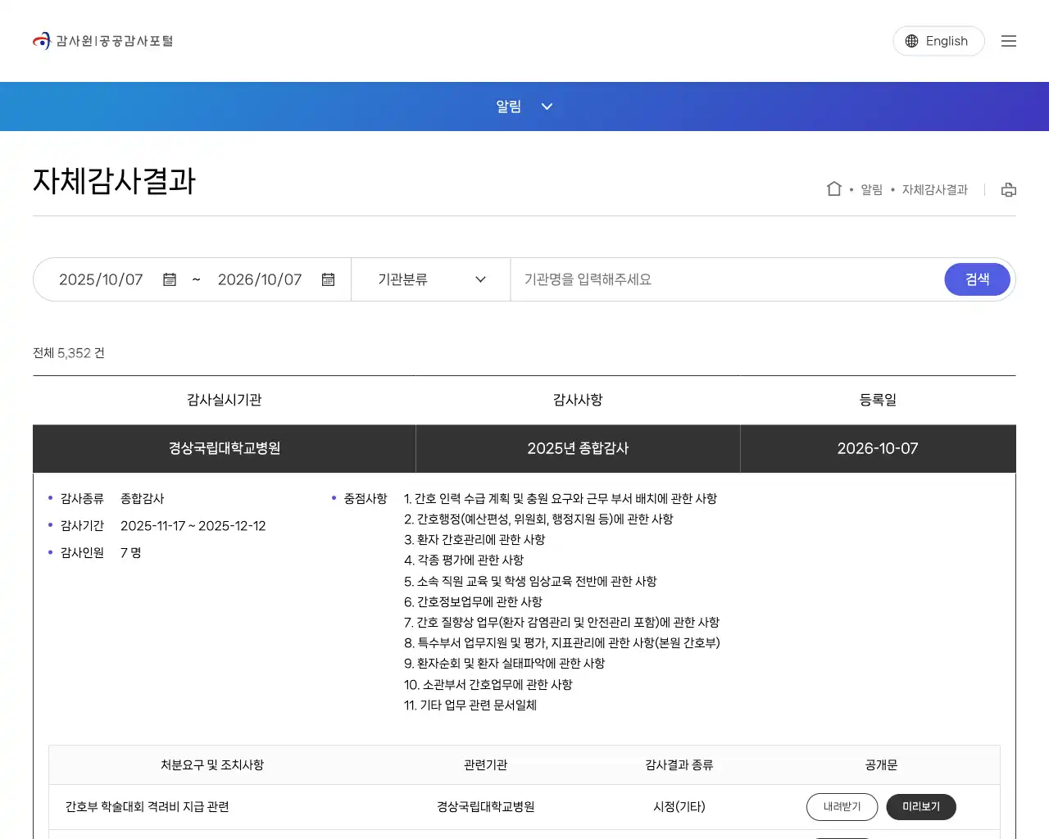Click the 감사실시기관 column header
This screenshot has height=839, width=1049.
(224, 400)
